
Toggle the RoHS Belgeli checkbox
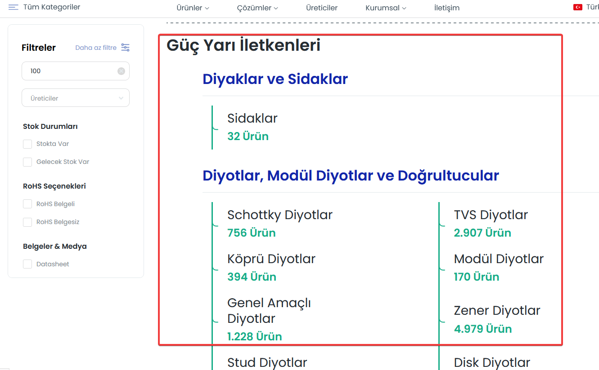click(x=27, y=204)
